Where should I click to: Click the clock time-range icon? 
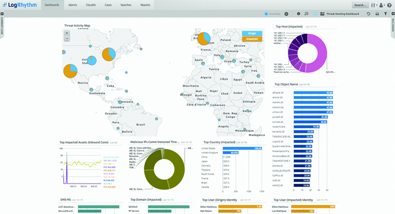point(299,14)
